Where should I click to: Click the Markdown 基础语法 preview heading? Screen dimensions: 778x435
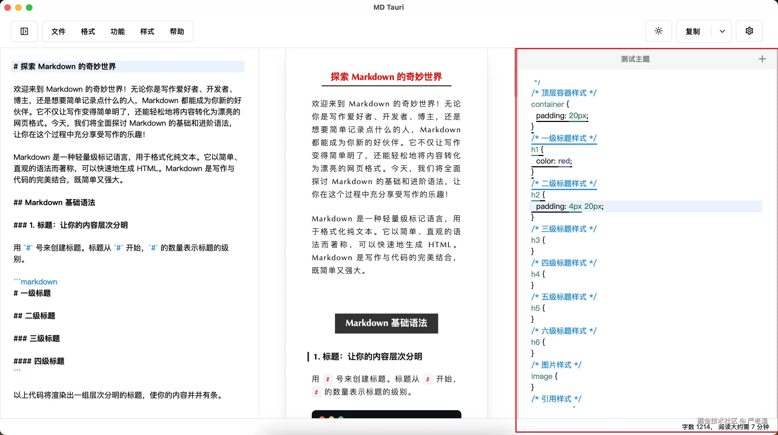point(386,323)
